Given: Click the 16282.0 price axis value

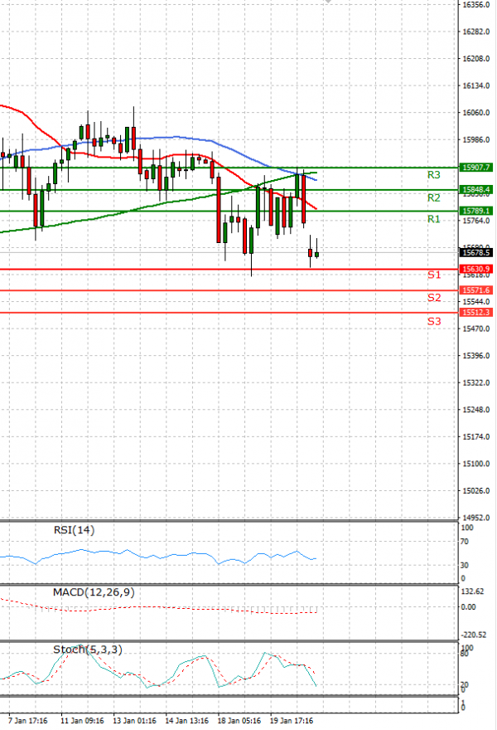Looking at the screenshot, I should 476,32.
